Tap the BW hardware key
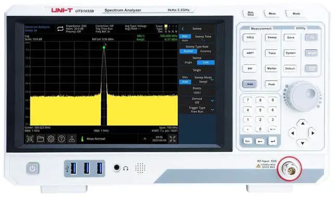Image resolution: width=333 pixels, height=197 pixels. 250,69
